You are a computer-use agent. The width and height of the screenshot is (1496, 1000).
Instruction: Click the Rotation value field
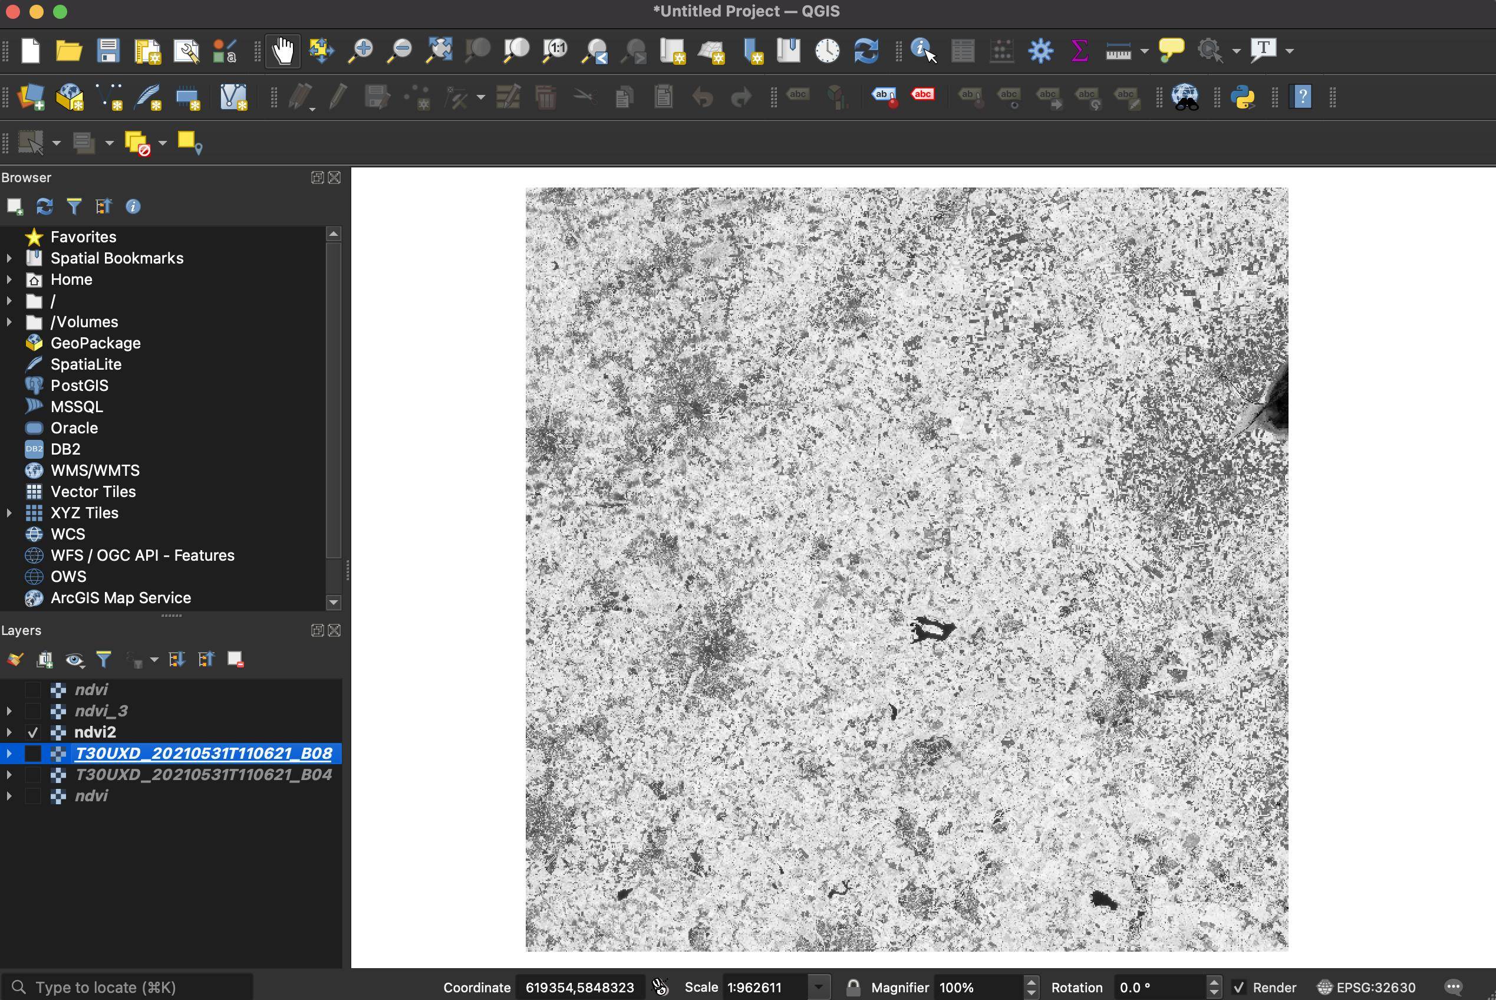(x=1159, y=987)
